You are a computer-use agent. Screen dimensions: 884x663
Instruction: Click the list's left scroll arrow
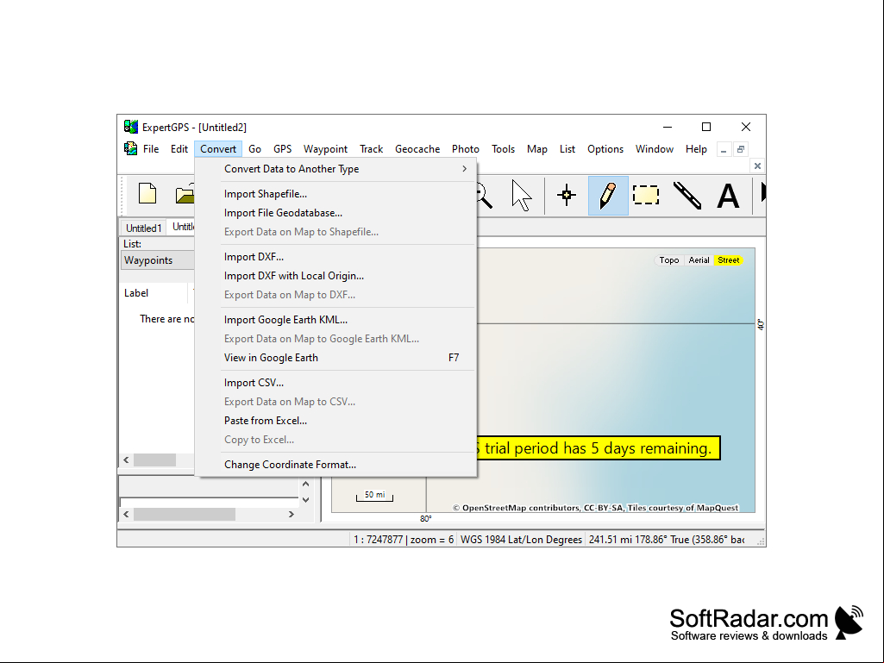tap(126, 460)
